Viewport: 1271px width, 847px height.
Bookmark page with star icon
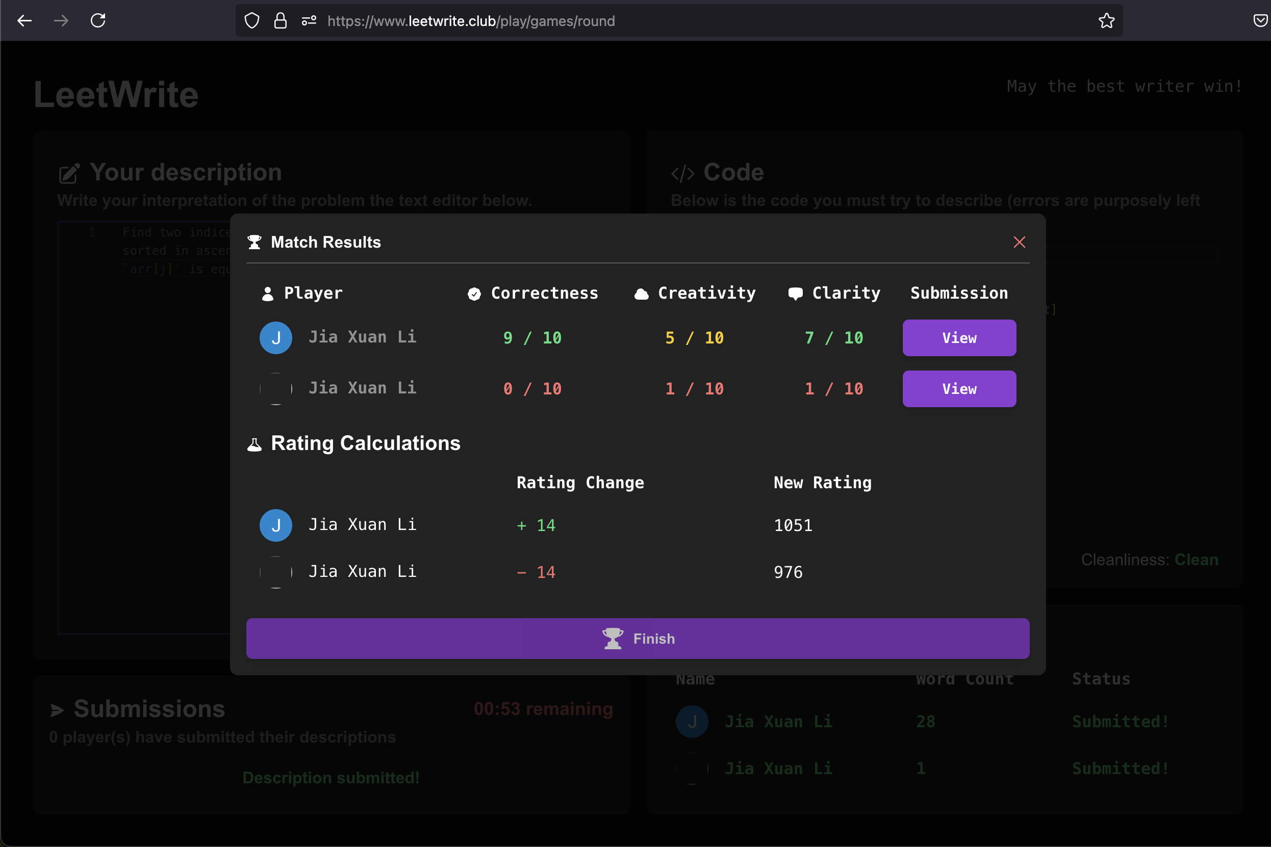[x=1106, y=21]
